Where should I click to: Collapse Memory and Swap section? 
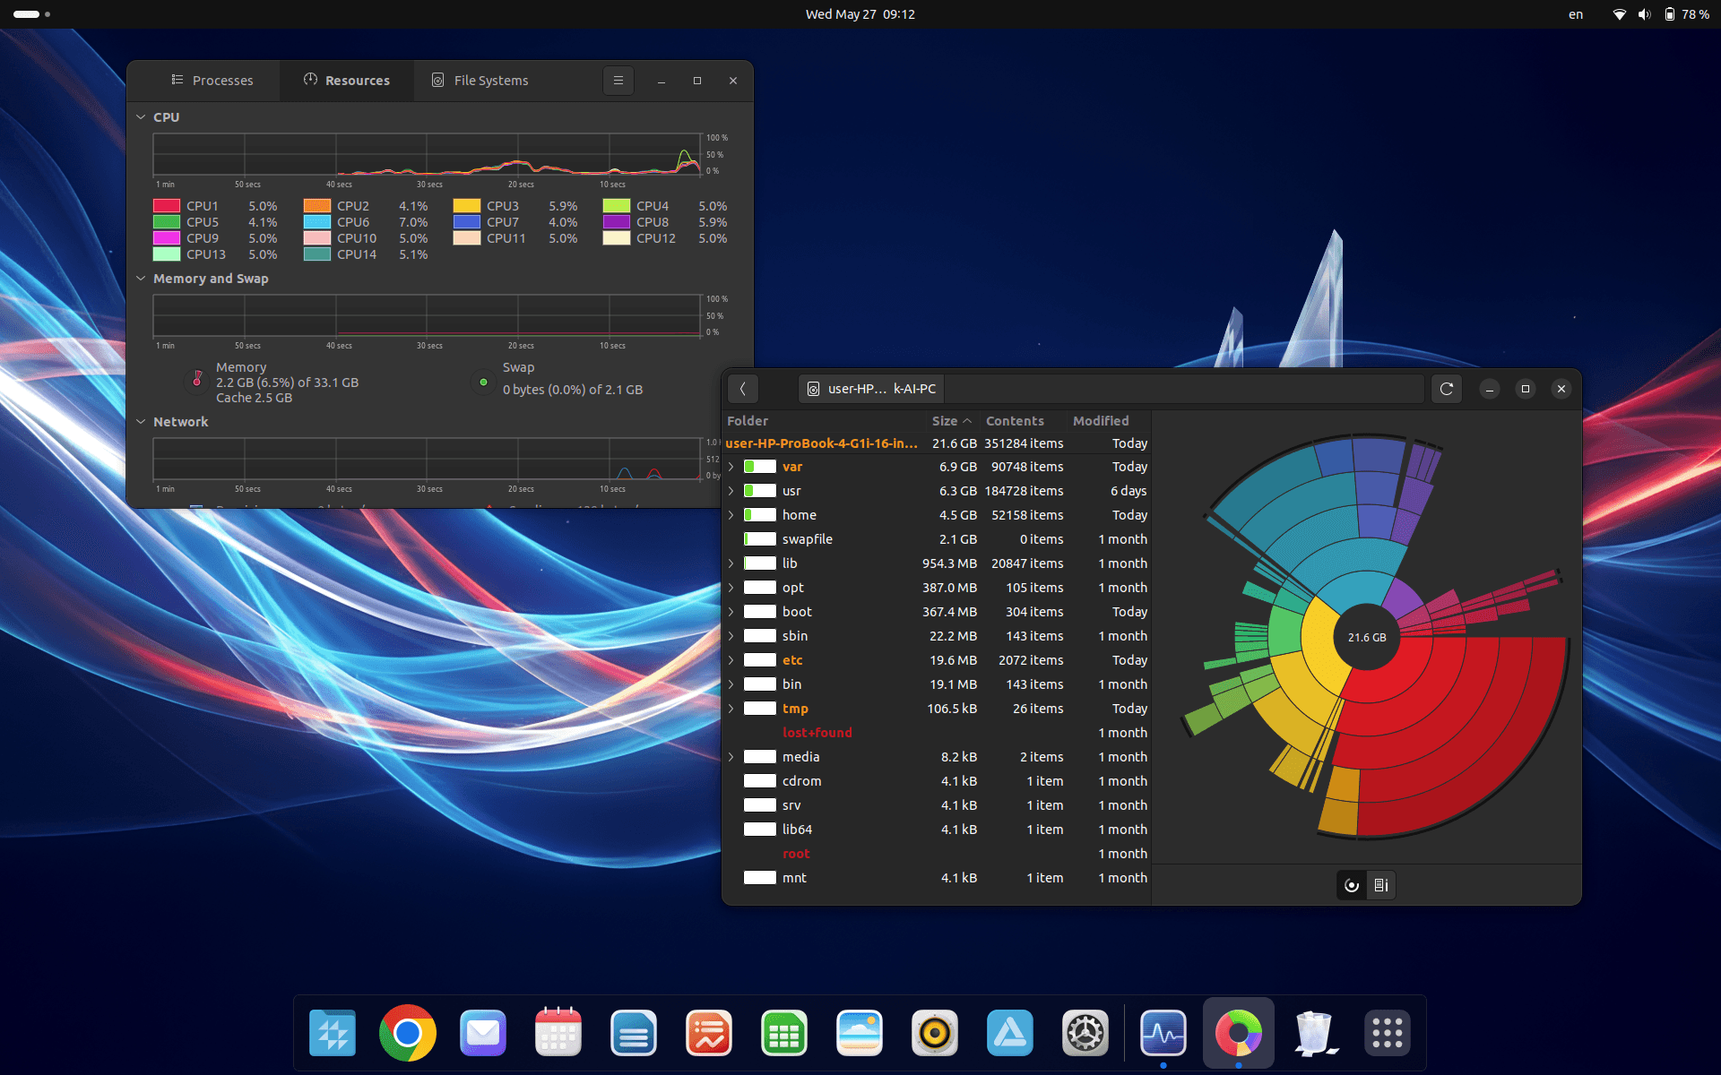(x=141, y=279)
